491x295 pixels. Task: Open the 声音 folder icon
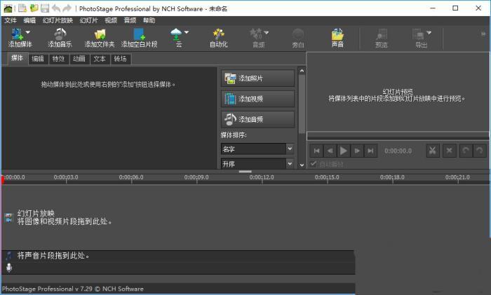337,34
